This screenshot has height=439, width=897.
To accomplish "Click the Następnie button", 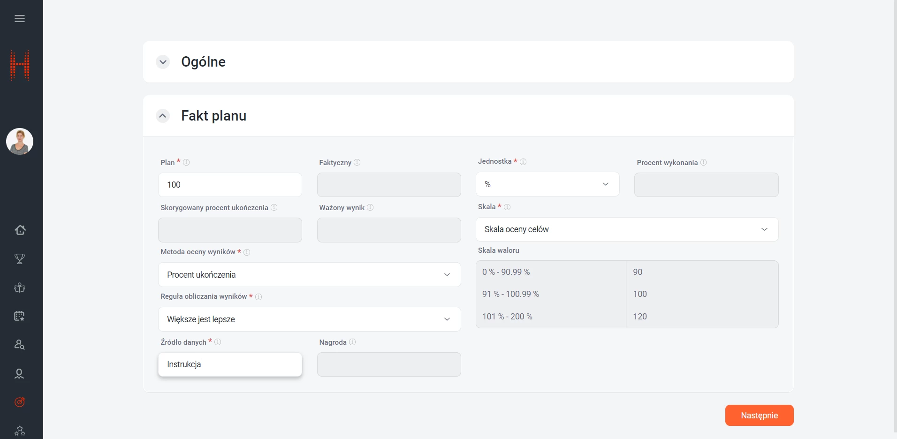I will coord(759,416).
